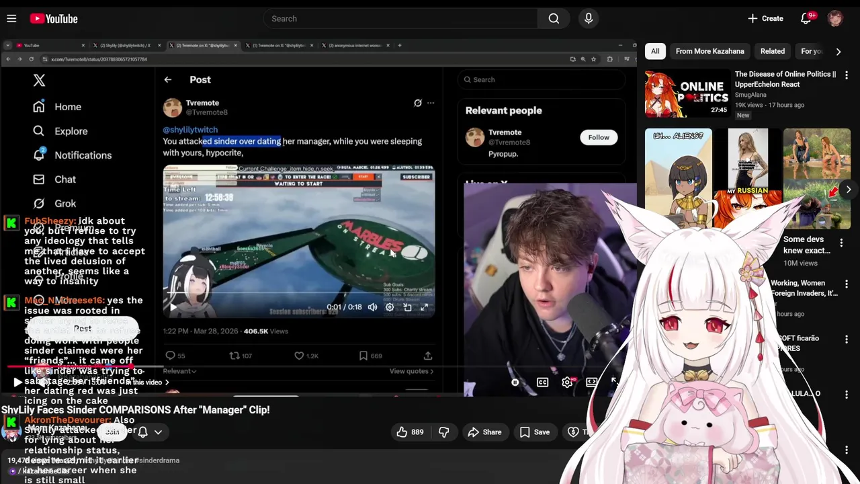Open the @shylilytwitch mention link
Viewport: 860px width, 484px height.
190,130
